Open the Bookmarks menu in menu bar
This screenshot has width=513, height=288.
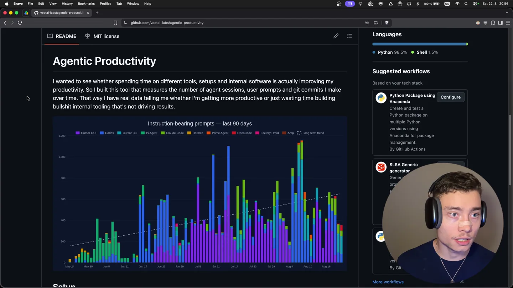tap(86, 4)
